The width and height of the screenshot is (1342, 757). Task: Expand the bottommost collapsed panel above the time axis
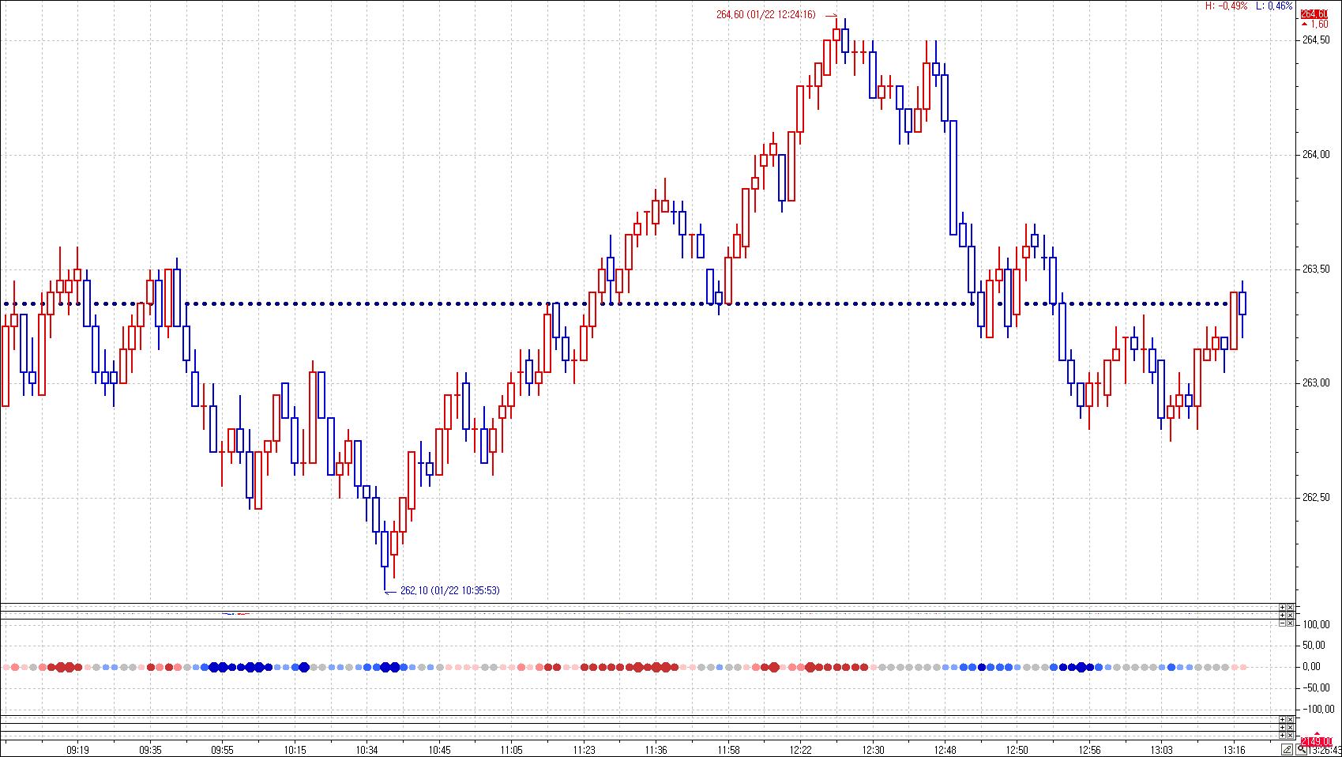pyautogui.click(x=1282, y=736)
